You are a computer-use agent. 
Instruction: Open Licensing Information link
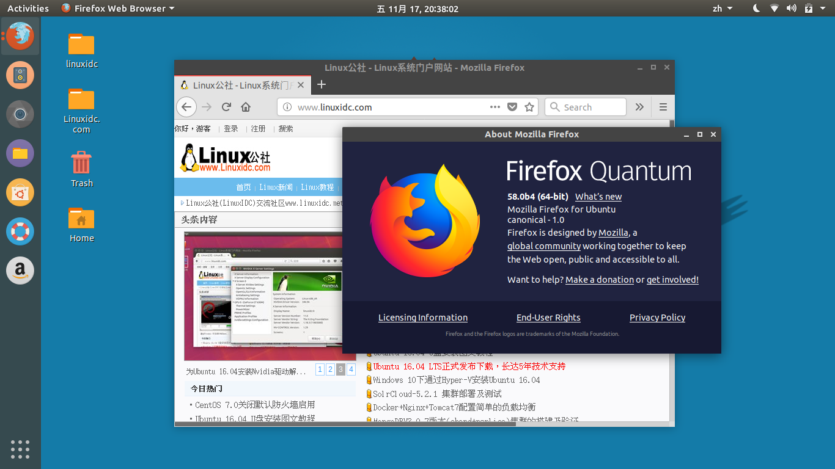click(x=423, y=318)
